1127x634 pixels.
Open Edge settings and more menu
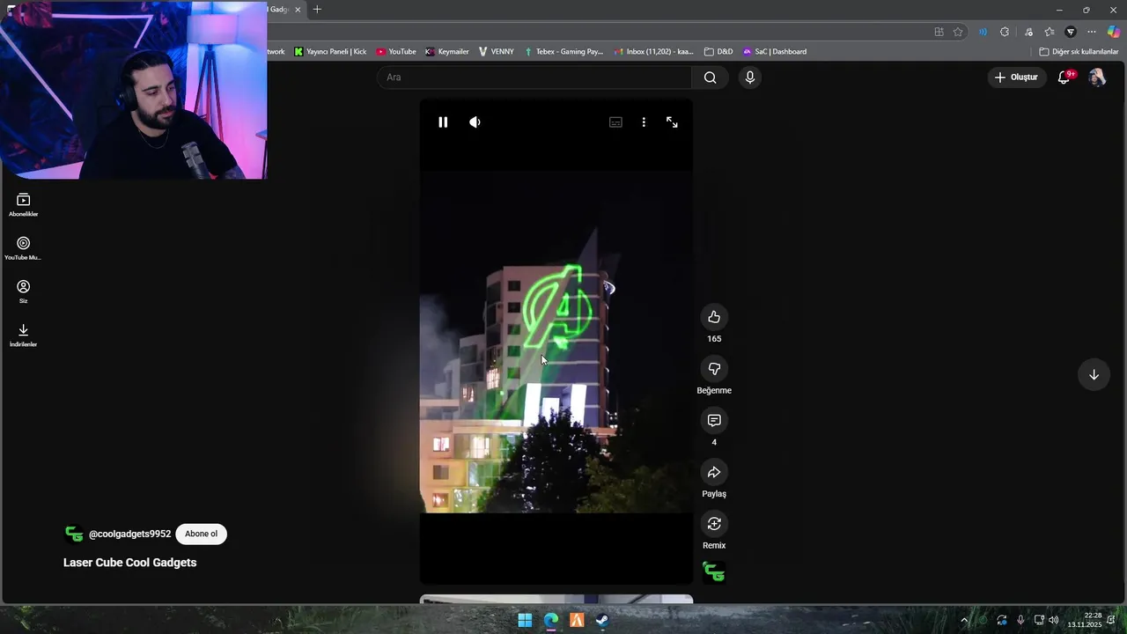[1092, 32]
